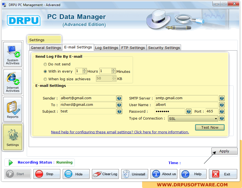This screenshot has width=242, height=188.
Task: Open email settings help link
Action: point(120,132)
